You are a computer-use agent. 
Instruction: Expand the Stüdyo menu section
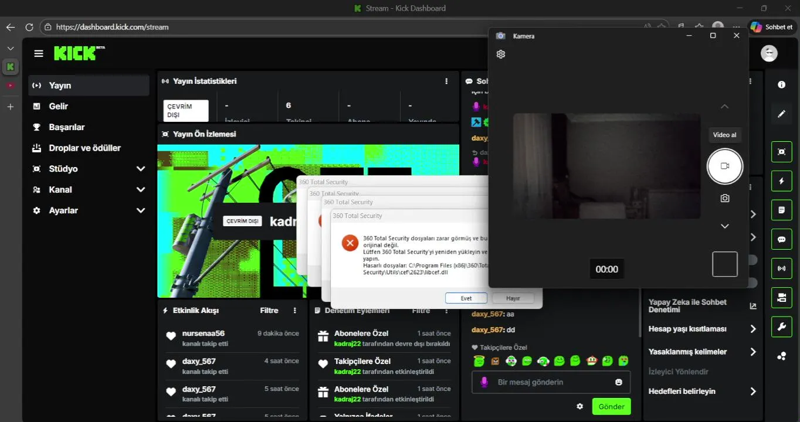[141, 169]
